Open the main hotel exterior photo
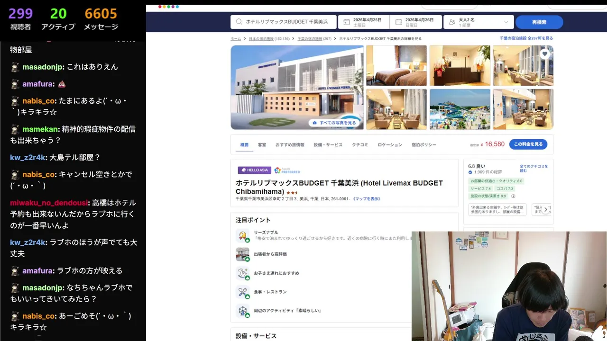The image size is (607, 341). (297, 87)
